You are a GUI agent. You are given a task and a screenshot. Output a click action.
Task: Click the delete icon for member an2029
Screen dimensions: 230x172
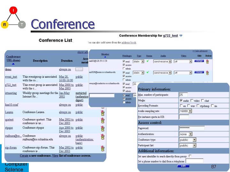click(207, 73)
